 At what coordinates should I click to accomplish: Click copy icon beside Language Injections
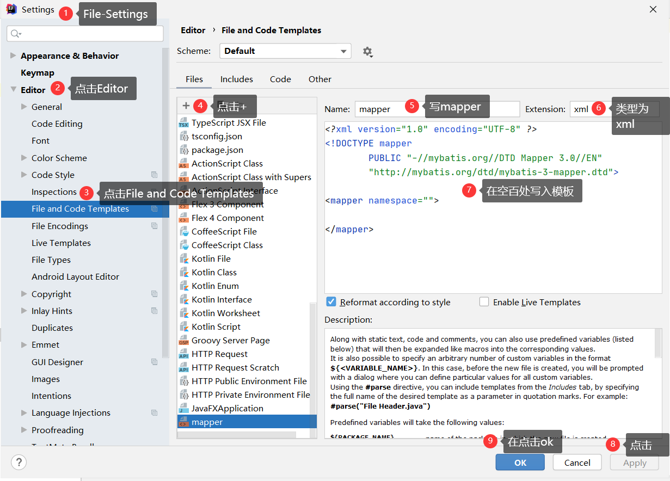(x=154, y=413)
